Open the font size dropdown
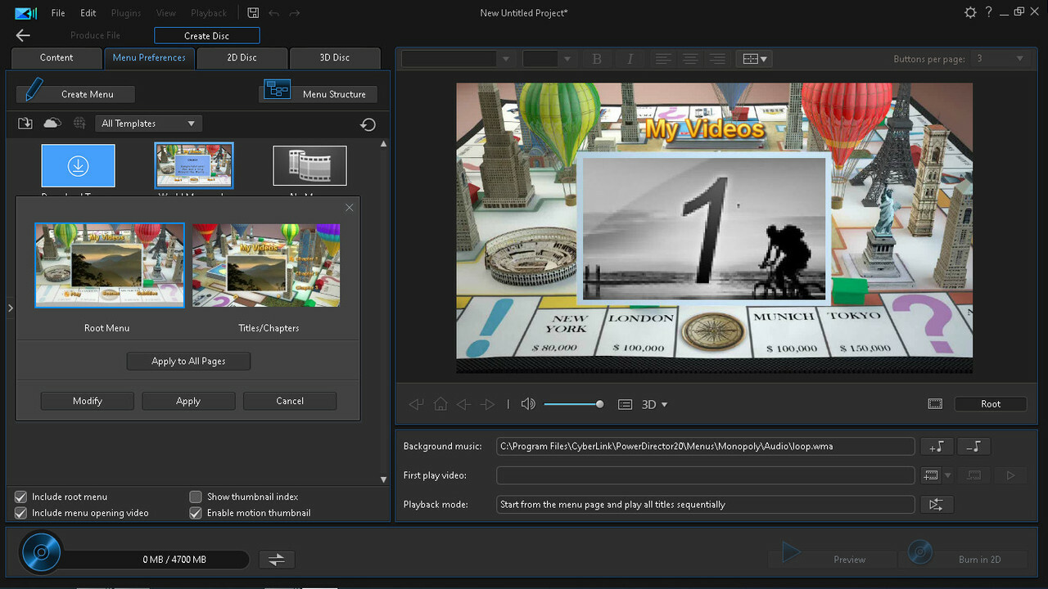The width and height of the screenshot is (1048, 589). 548,59
